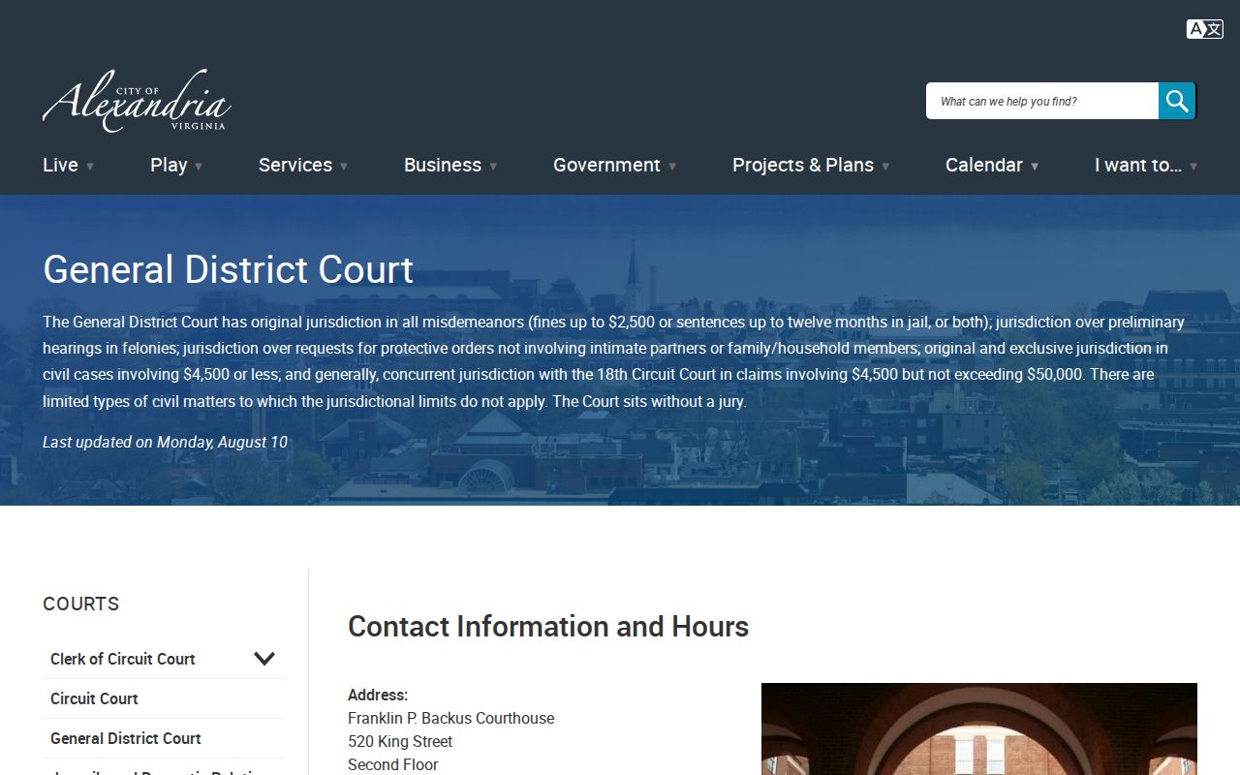Click the magnifier search button

click(x=1177, y=101)
